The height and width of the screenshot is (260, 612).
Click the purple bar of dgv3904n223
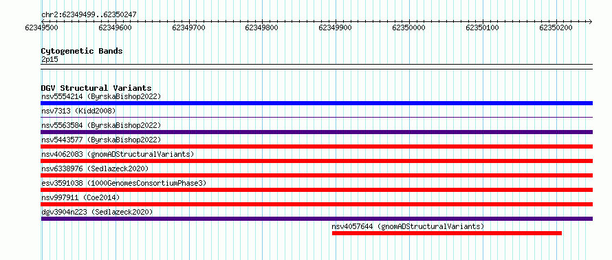317,219
